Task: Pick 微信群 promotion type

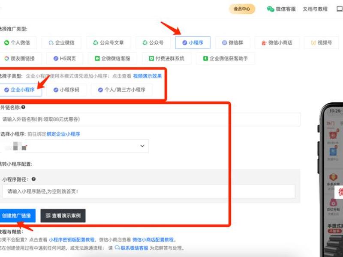Action: [x=232, y=42]
